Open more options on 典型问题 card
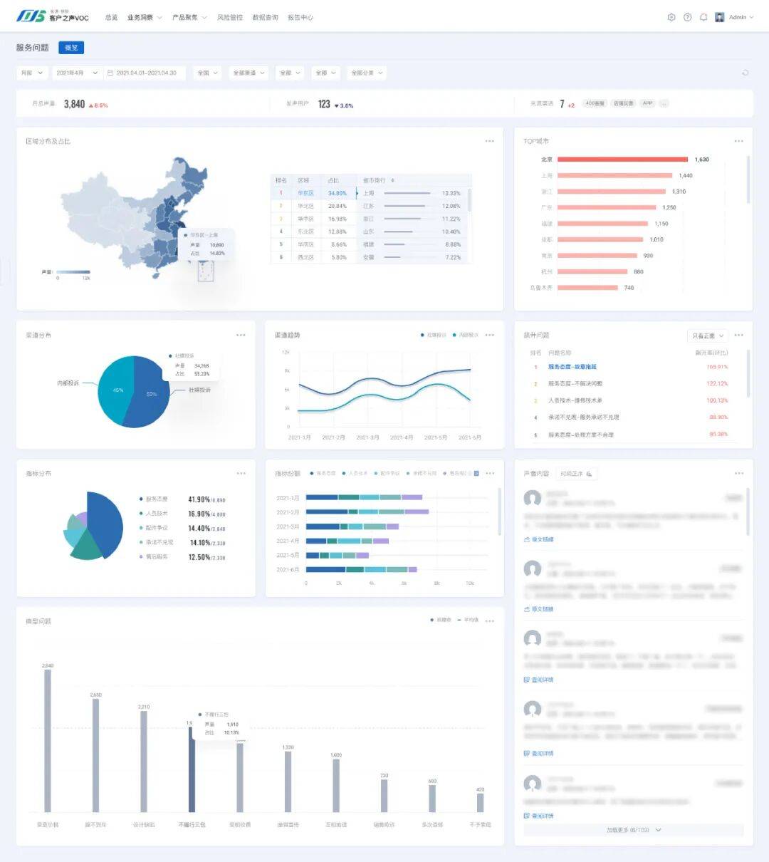 pos(489,621)
